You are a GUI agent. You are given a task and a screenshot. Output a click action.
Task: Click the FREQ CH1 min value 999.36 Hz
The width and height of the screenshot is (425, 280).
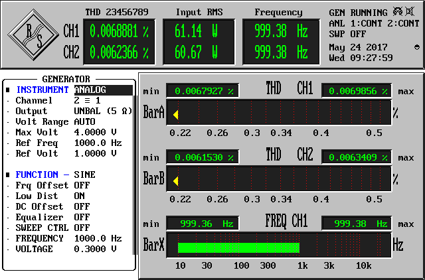203,224
